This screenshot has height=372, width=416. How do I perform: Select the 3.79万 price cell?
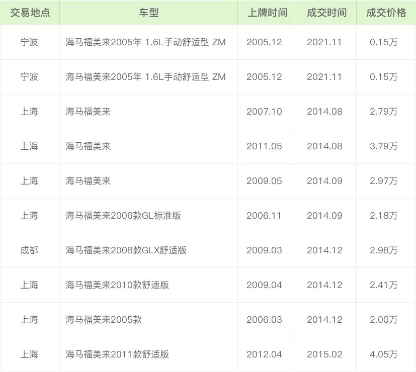click(x=383, y=146)
